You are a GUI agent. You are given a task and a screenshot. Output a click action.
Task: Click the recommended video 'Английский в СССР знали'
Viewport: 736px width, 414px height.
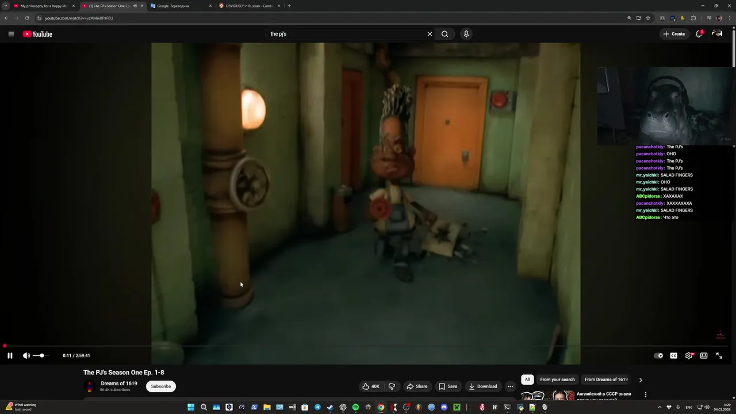coord(603,396)
